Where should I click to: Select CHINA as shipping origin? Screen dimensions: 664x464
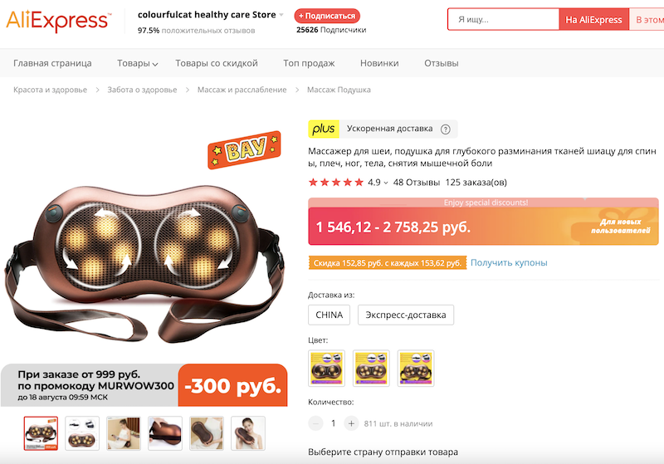(329, 315)
